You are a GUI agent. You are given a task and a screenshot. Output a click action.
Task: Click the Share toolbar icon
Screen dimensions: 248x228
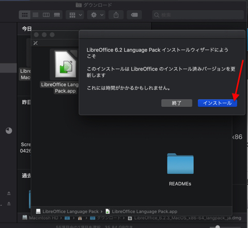[x=116, y=15]
